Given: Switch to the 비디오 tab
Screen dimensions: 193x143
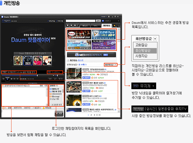Looking at the screenshot, I should 85,26.
